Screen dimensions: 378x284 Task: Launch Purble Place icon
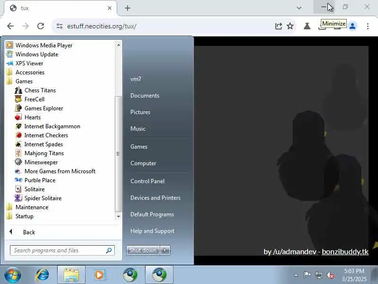[18, 180]
